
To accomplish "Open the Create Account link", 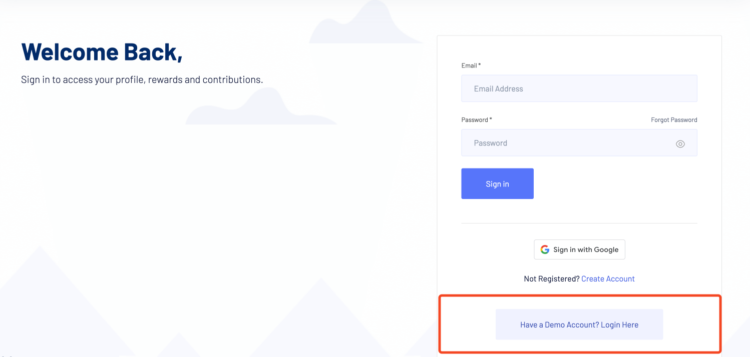I will pyautogui.click(x=608, y=278).
